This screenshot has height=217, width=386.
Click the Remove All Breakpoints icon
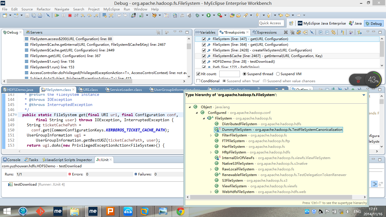(292, 32)
